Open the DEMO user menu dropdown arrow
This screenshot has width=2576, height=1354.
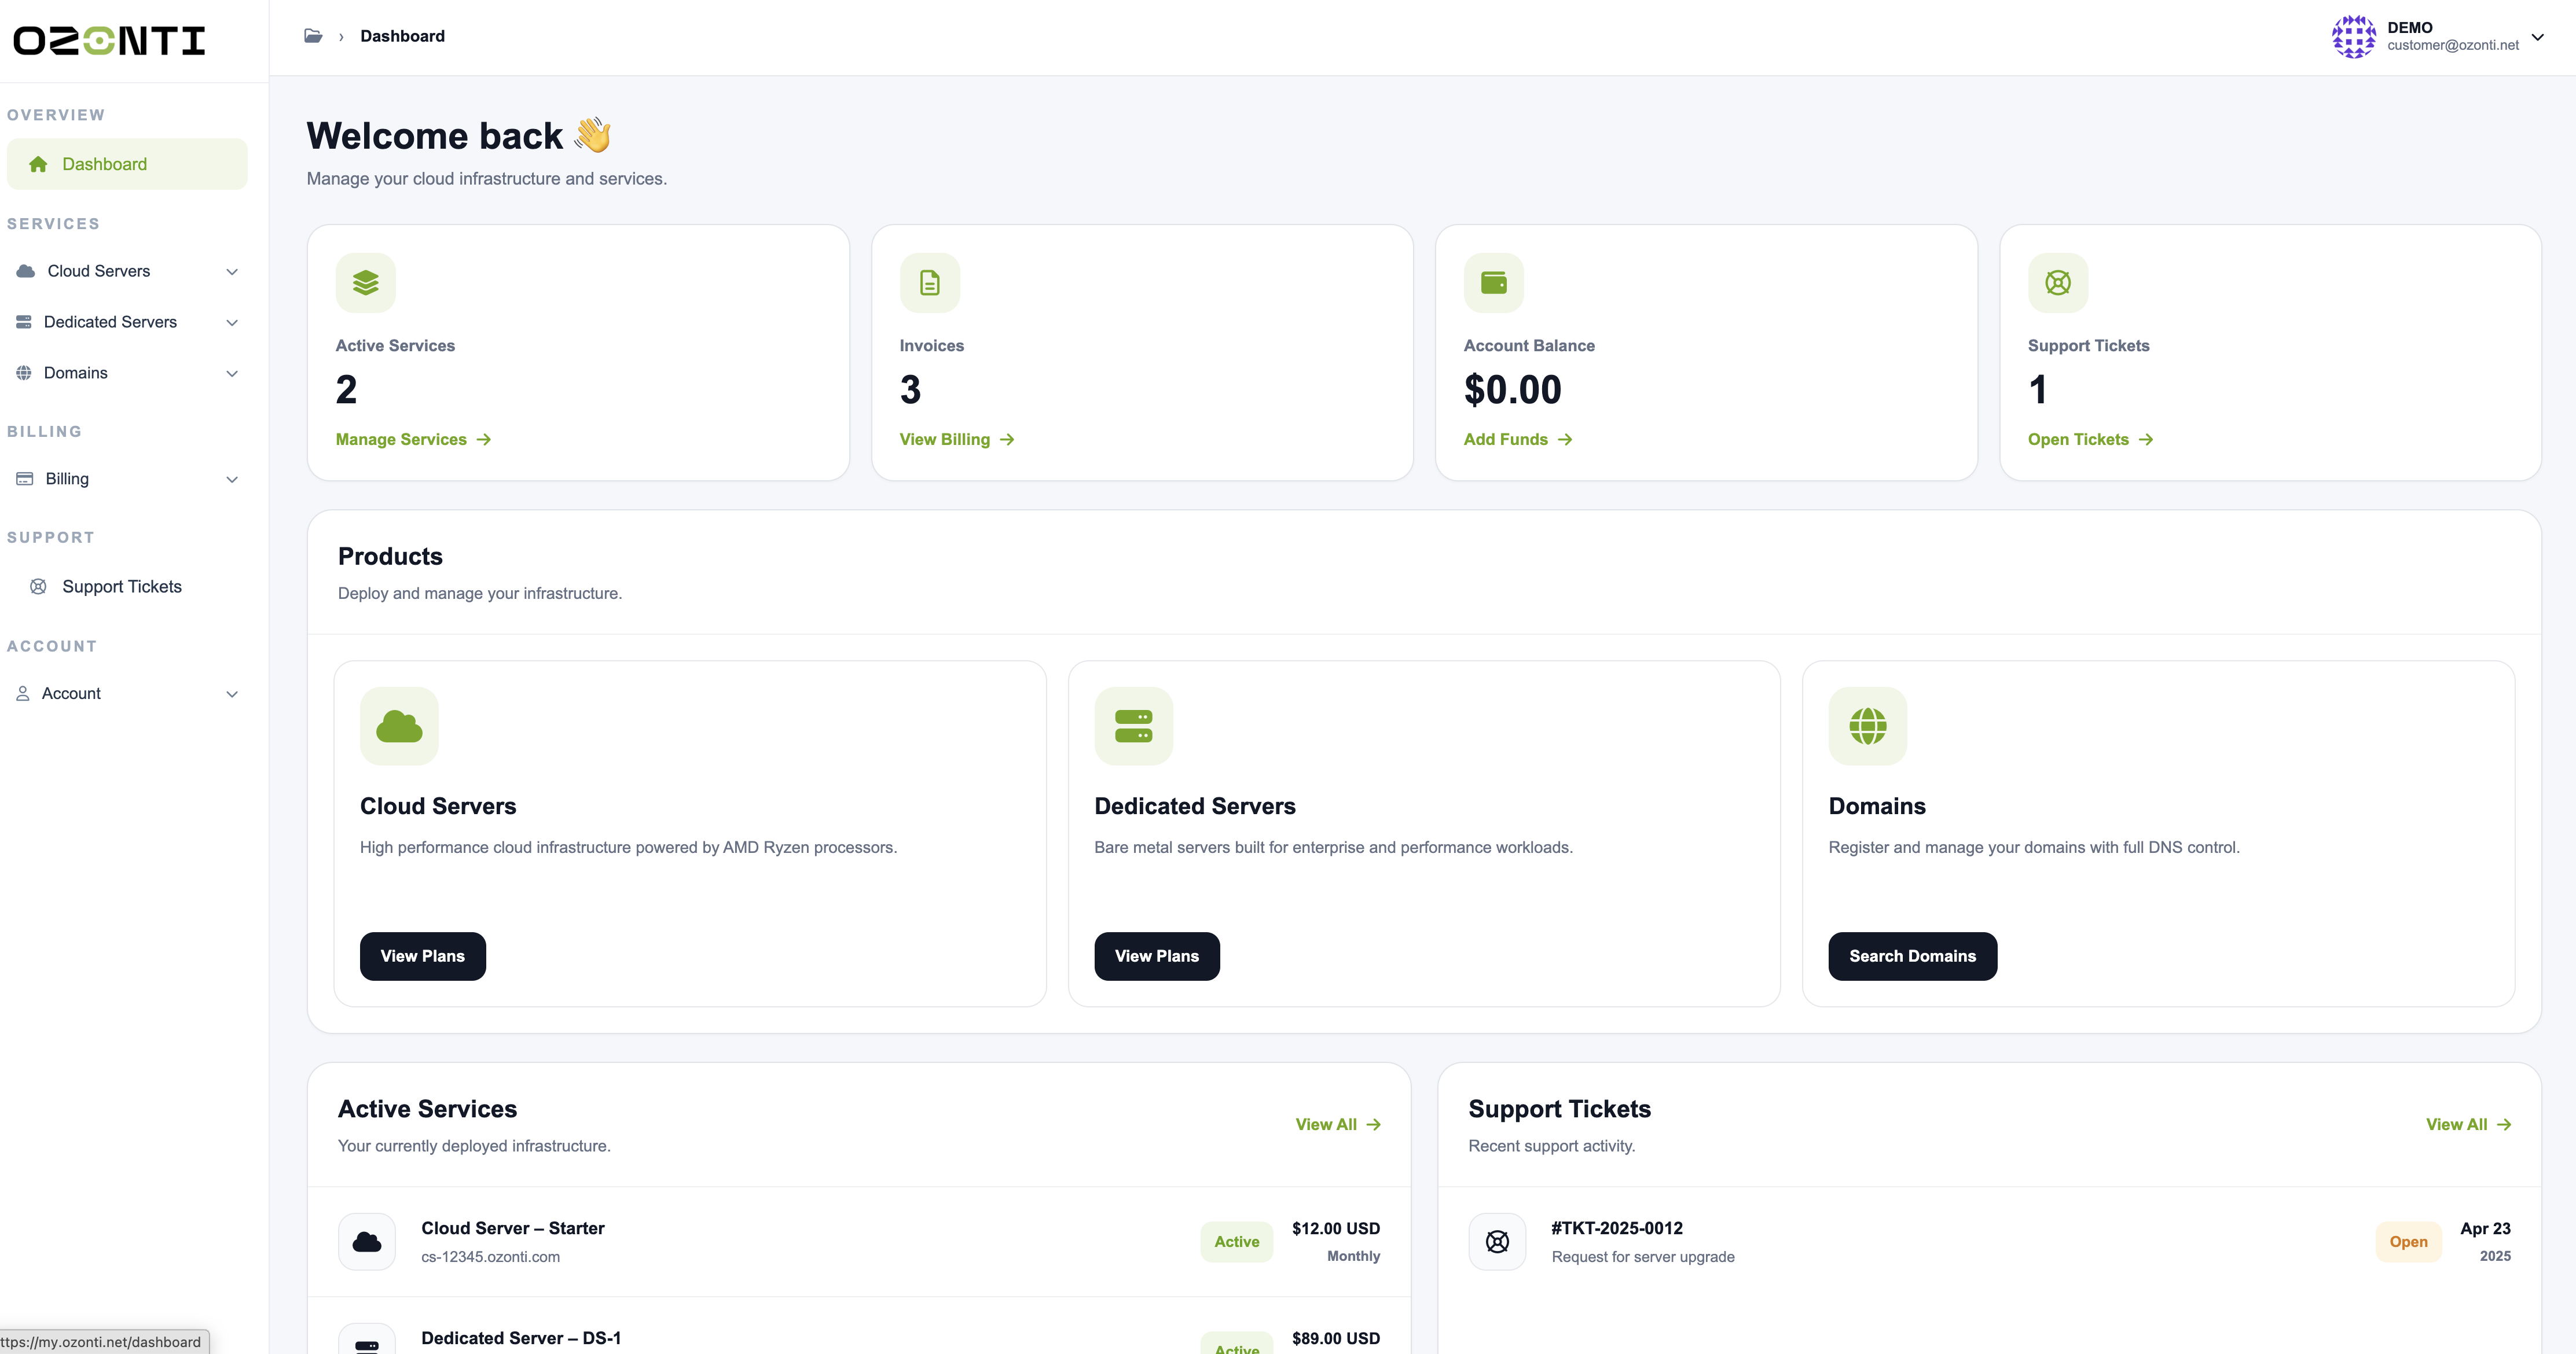[2538, 37]
